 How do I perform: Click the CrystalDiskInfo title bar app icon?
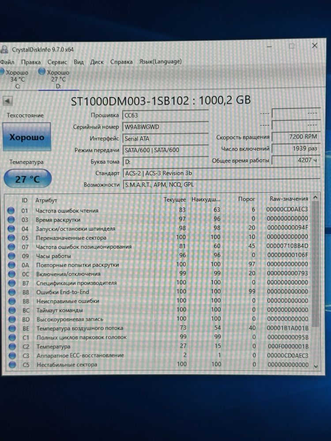pos(4,49)
